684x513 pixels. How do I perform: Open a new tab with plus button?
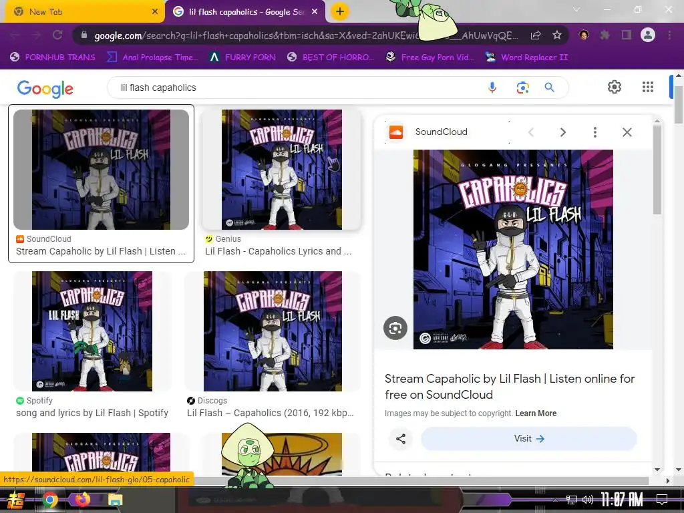340,11
